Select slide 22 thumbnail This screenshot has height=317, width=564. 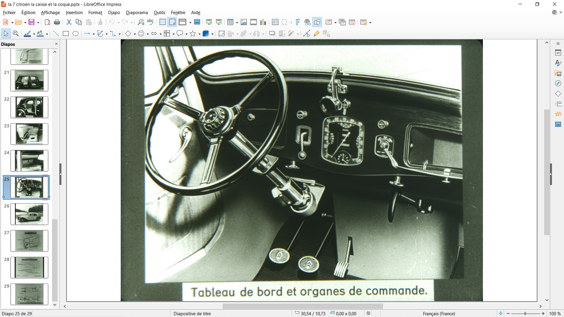pyautogui.click(x=30, y=107)
